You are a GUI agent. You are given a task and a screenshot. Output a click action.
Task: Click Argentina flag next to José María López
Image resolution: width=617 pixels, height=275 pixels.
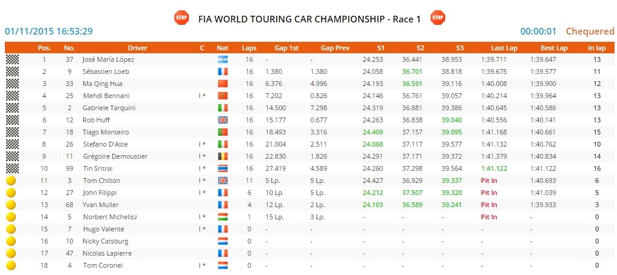click(222, 59)
